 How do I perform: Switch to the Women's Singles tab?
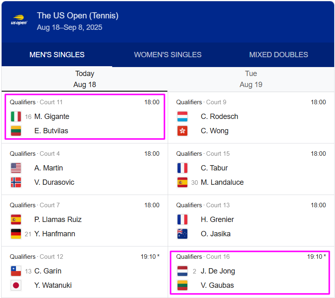click(x=168, y=55)
